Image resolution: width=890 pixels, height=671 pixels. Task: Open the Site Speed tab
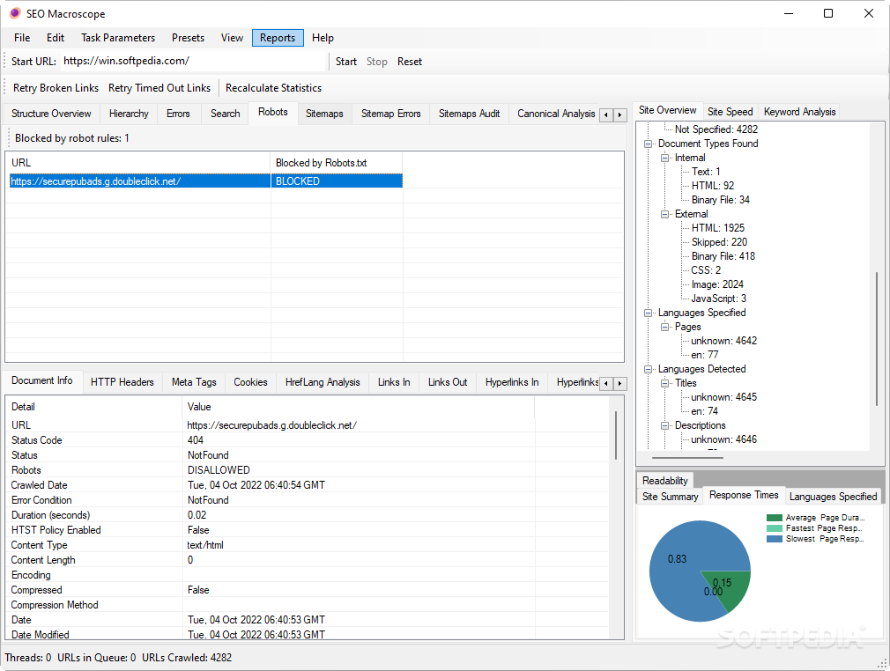[x=730, y=112]
